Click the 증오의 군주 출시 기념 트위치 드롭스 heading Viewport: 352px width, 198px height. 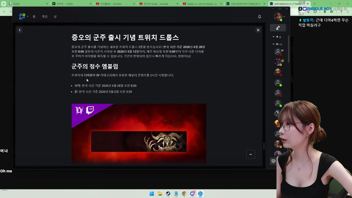[x=125, y=37]
